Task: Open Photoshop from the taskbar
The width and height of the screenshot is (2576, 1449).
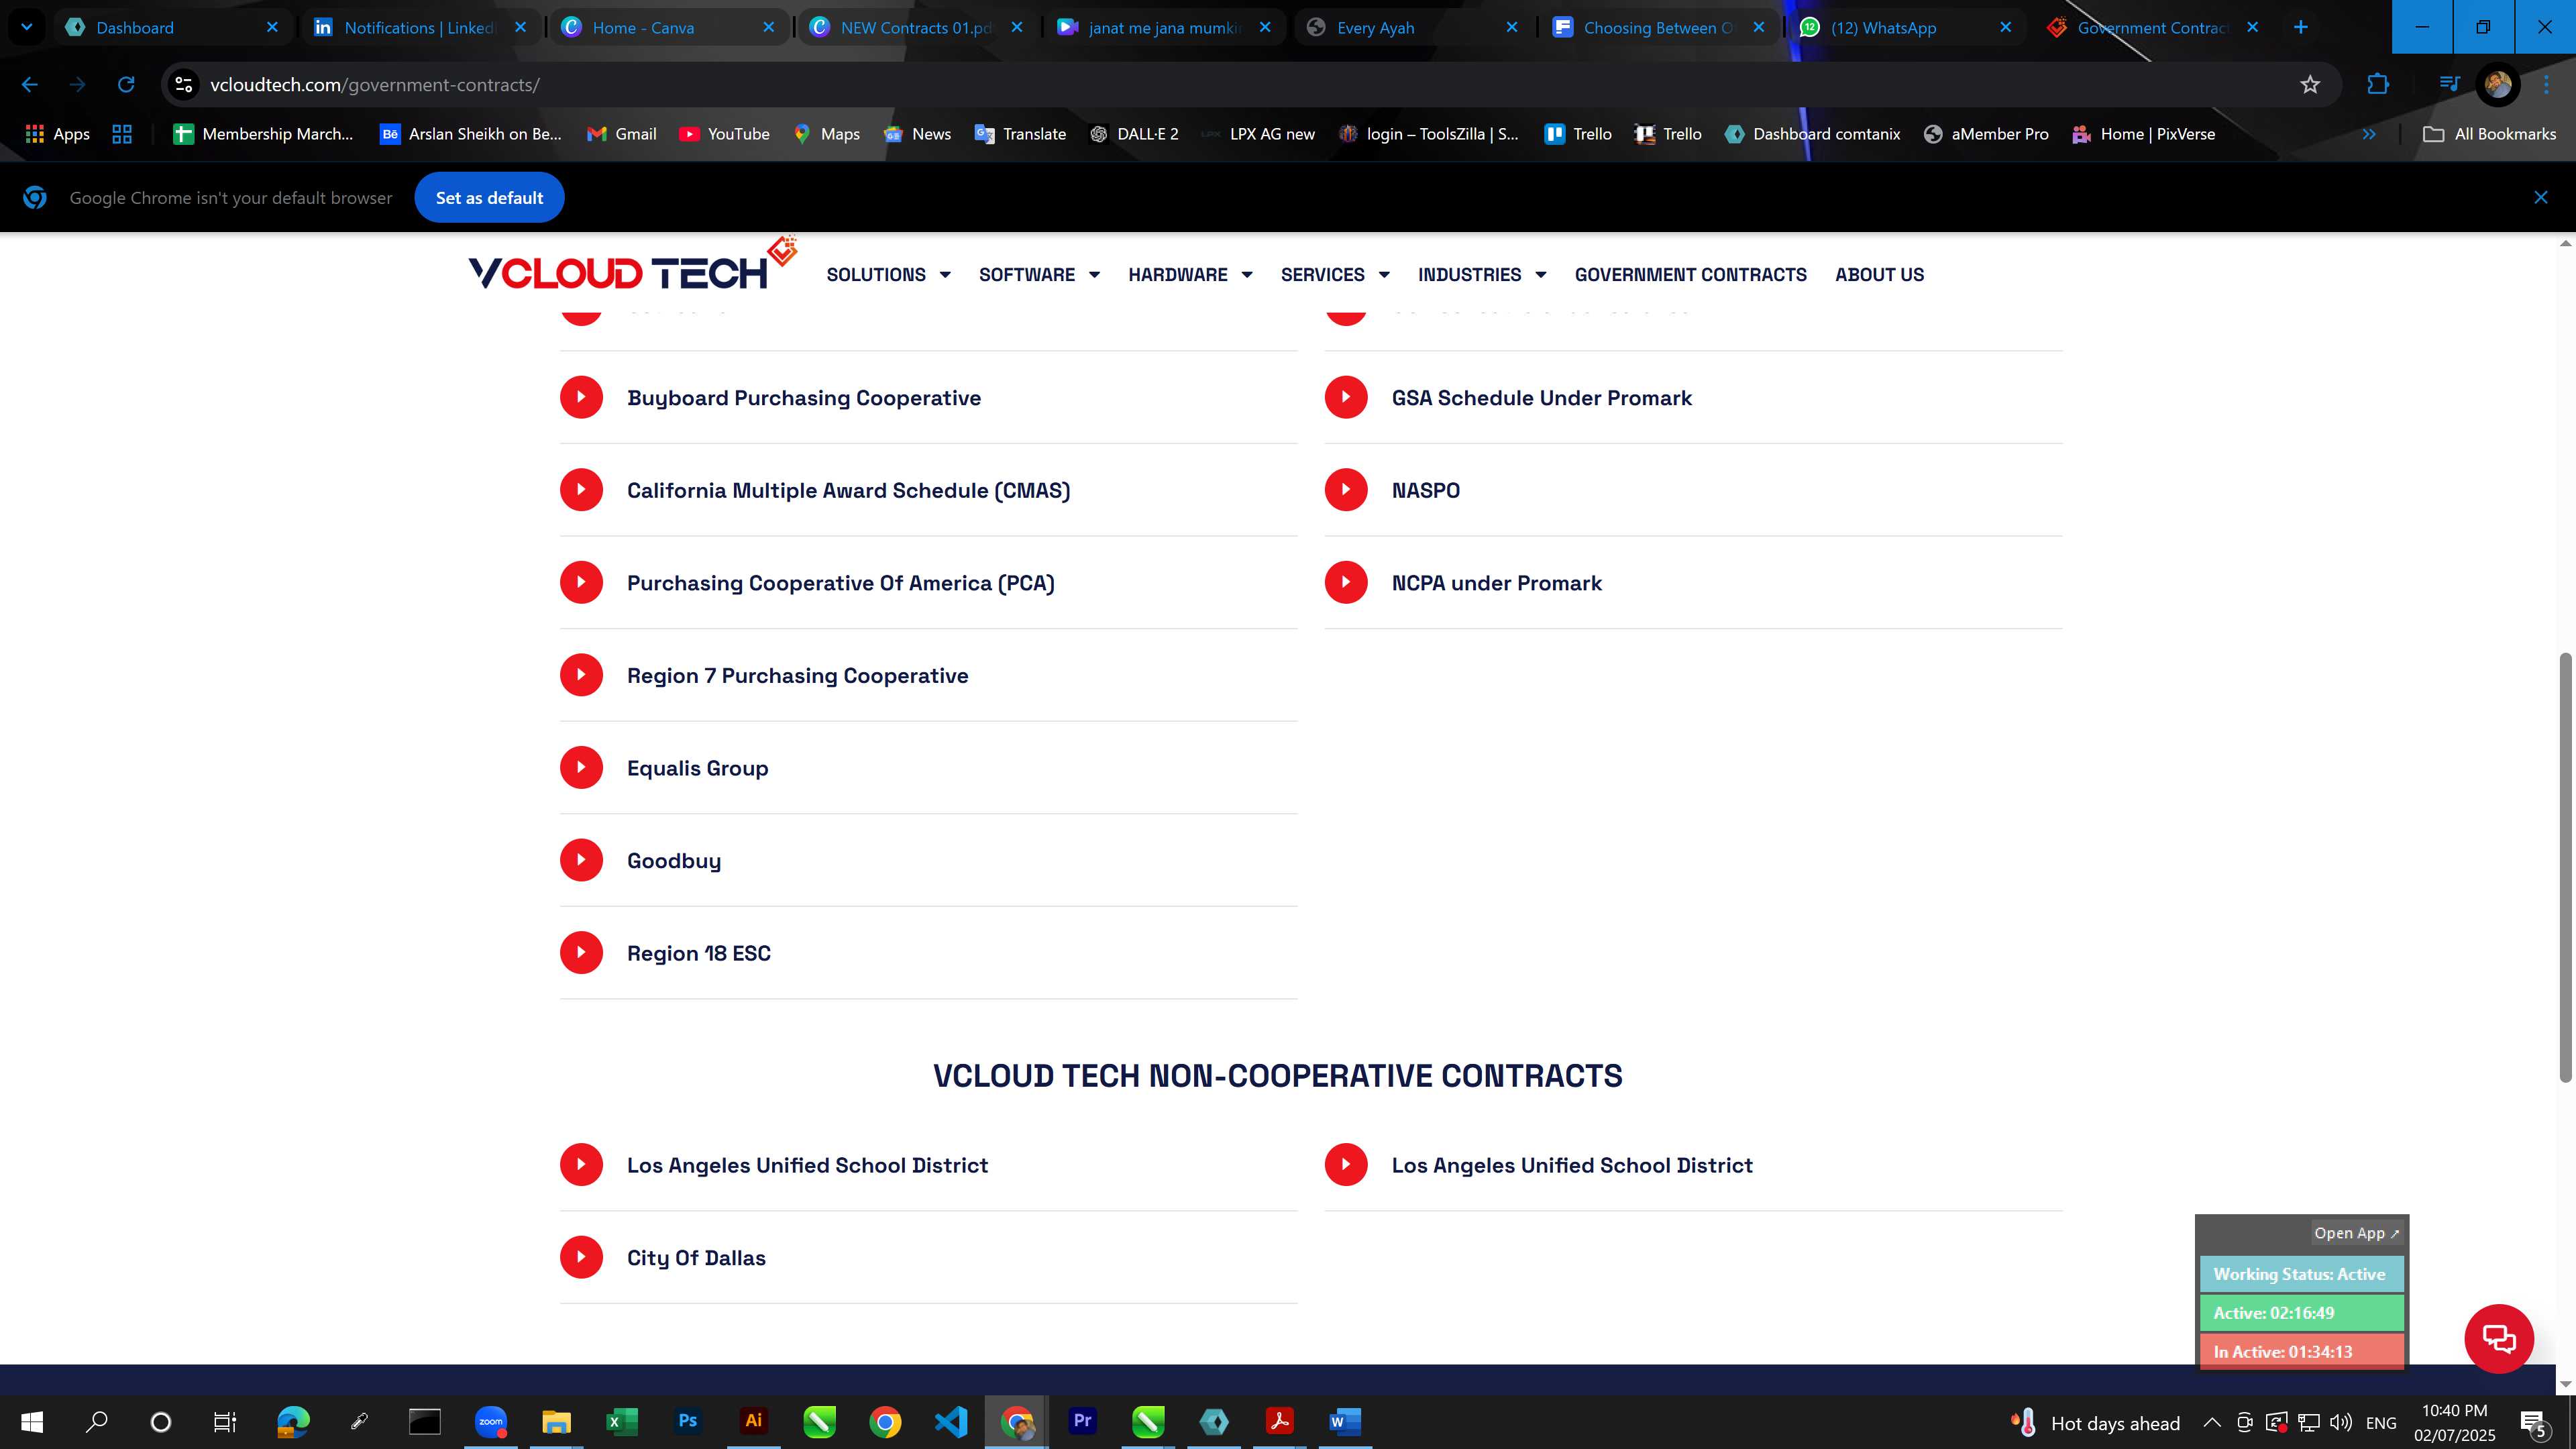Action: point(688,1421)
